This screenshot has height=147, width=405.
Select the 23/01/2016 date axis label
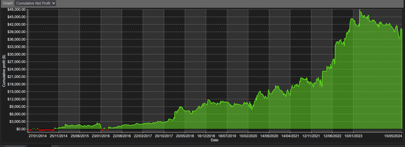(101, 136)
